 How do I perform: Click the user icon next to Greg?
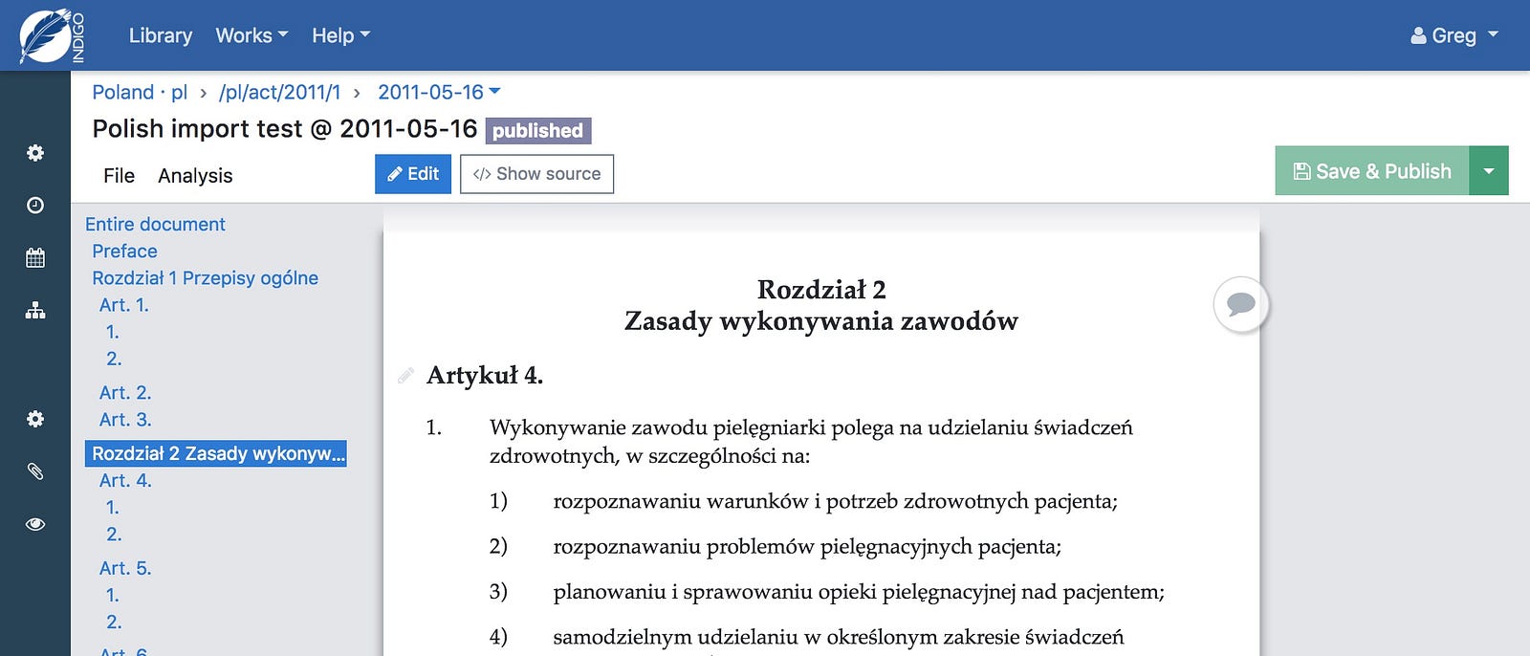tap(1418, 36)
